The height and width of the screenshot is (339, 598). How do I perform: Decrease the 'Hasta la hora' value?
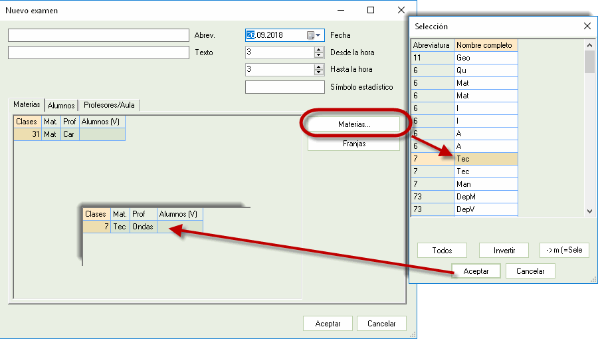[319, 72]
